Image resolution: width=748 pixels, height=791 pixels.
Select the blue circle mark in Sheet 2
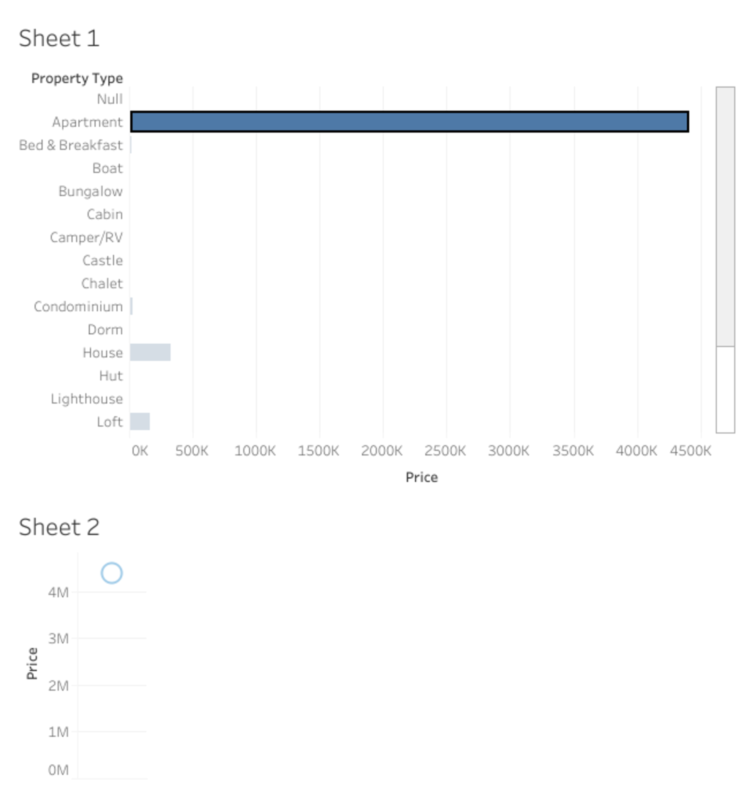pyautogui.click(x=112, y=573)
